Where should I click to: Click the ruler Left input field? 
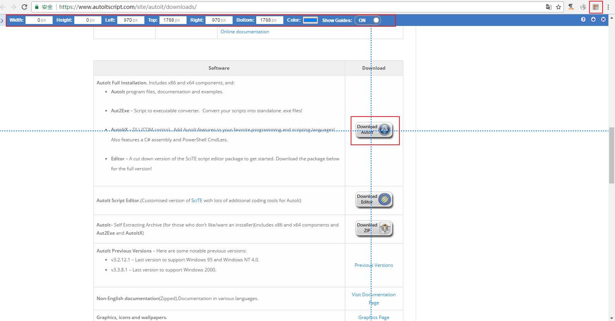point(131,20)
